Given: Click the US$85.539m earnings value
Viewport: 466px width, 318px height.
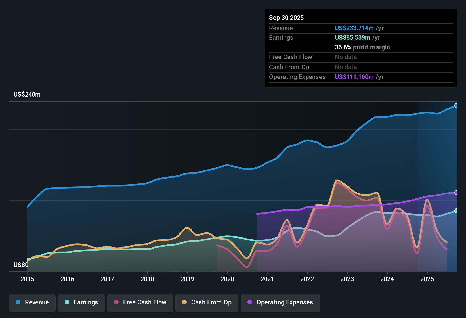Looking at the screenshot, I should pos(352,37).
